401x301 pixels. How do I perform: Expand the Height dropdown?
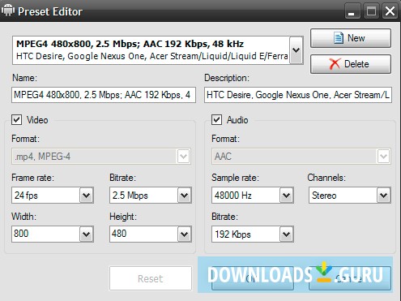pyautogui.click(x=185, y=234)
